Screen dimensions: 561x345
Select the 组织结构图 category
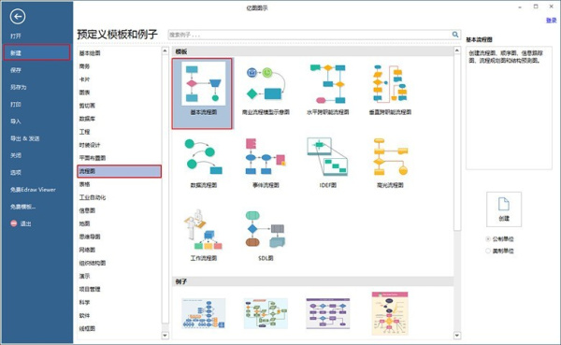point(93,263)
